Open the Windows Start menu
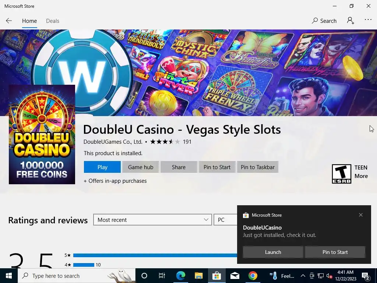The height and width of the screenshot is (283, 377). tap(9, 276)
